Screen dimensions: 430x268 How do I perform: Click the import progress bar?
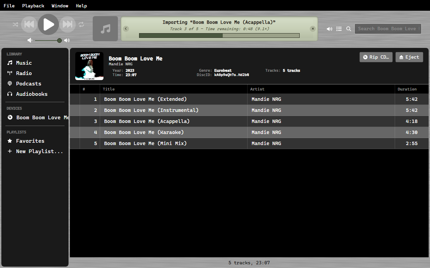pos(219,36)
